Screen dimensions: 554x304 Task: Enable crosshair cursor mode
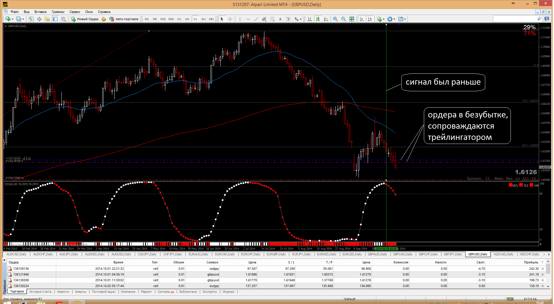point(230,19)
